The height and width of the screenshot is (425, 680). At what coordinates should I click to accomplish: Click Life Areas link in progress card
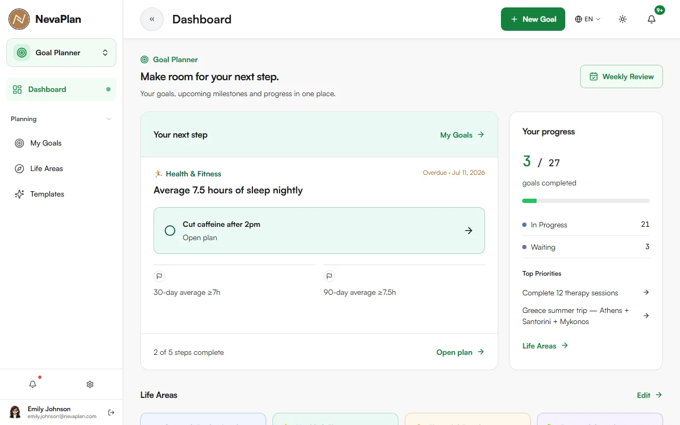tap(546, 346)
